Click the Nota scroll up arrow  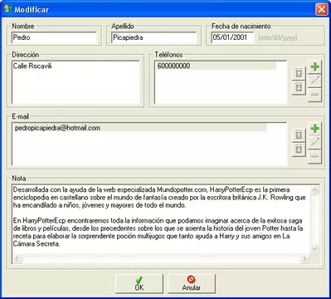[314, 190]
